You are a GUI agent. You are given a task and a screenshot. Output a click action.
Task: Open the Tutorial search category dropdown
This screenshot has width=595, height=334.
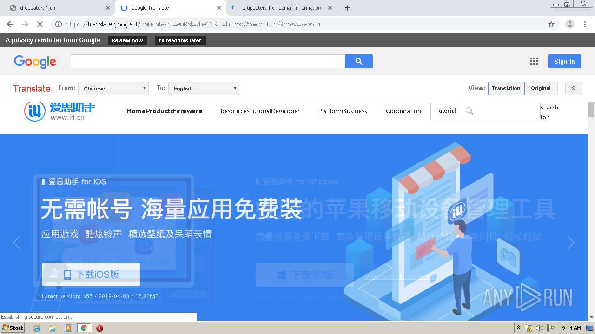point(446,111)
